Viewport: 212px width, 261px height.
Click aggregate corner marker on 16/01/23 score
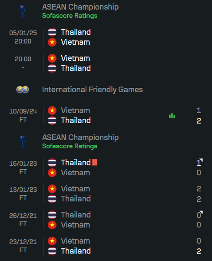(x=201, y=160)
